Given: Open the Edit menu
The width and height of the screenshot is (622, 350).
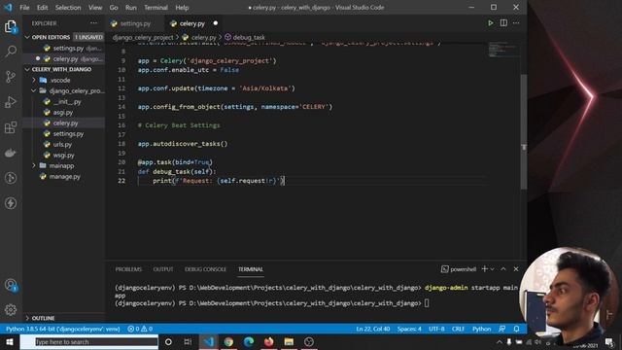Looking at the screenshot, I should (42, 7).
